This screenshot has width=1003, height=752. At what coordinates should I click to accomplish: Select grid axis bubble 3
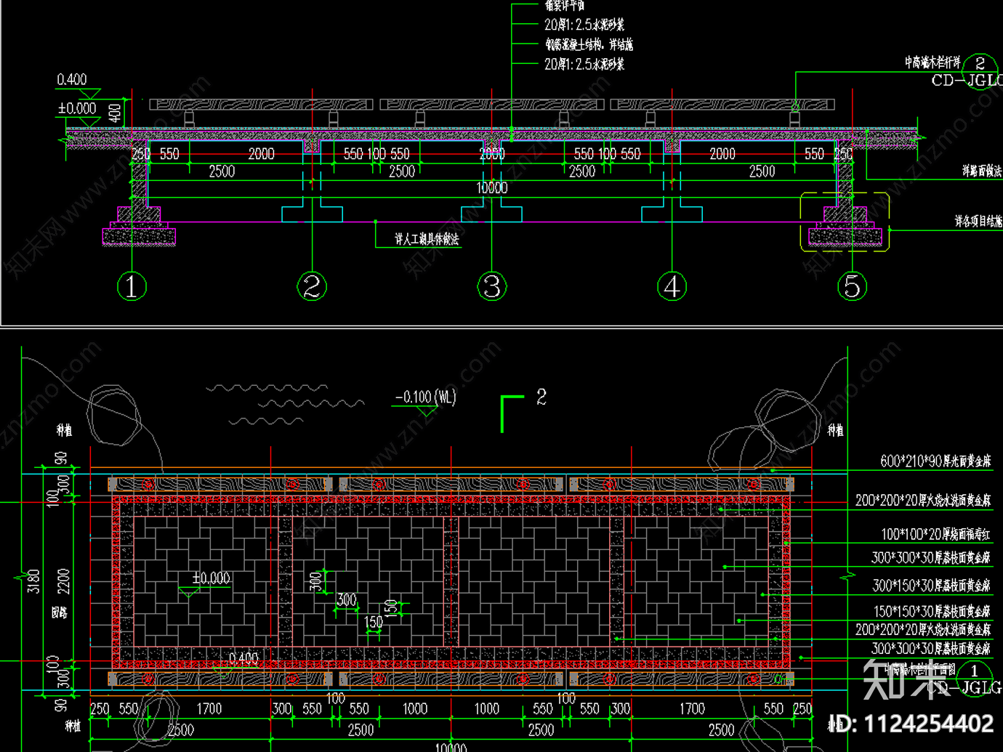coord(492,286)
